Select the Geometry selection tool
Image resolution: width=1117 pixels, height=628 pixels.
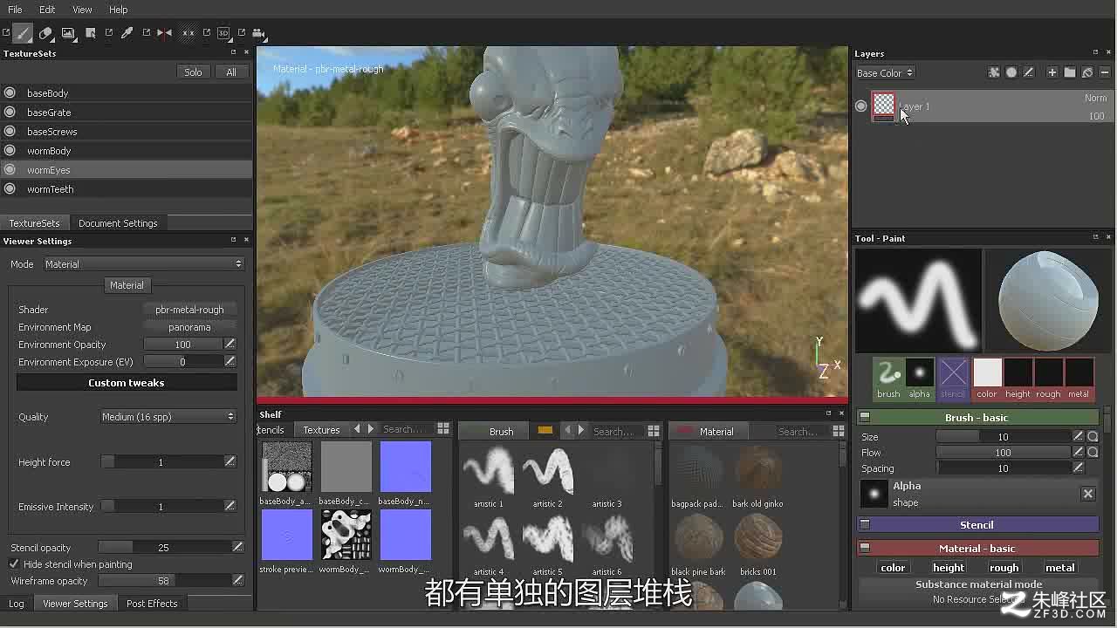tap(91, 33)
